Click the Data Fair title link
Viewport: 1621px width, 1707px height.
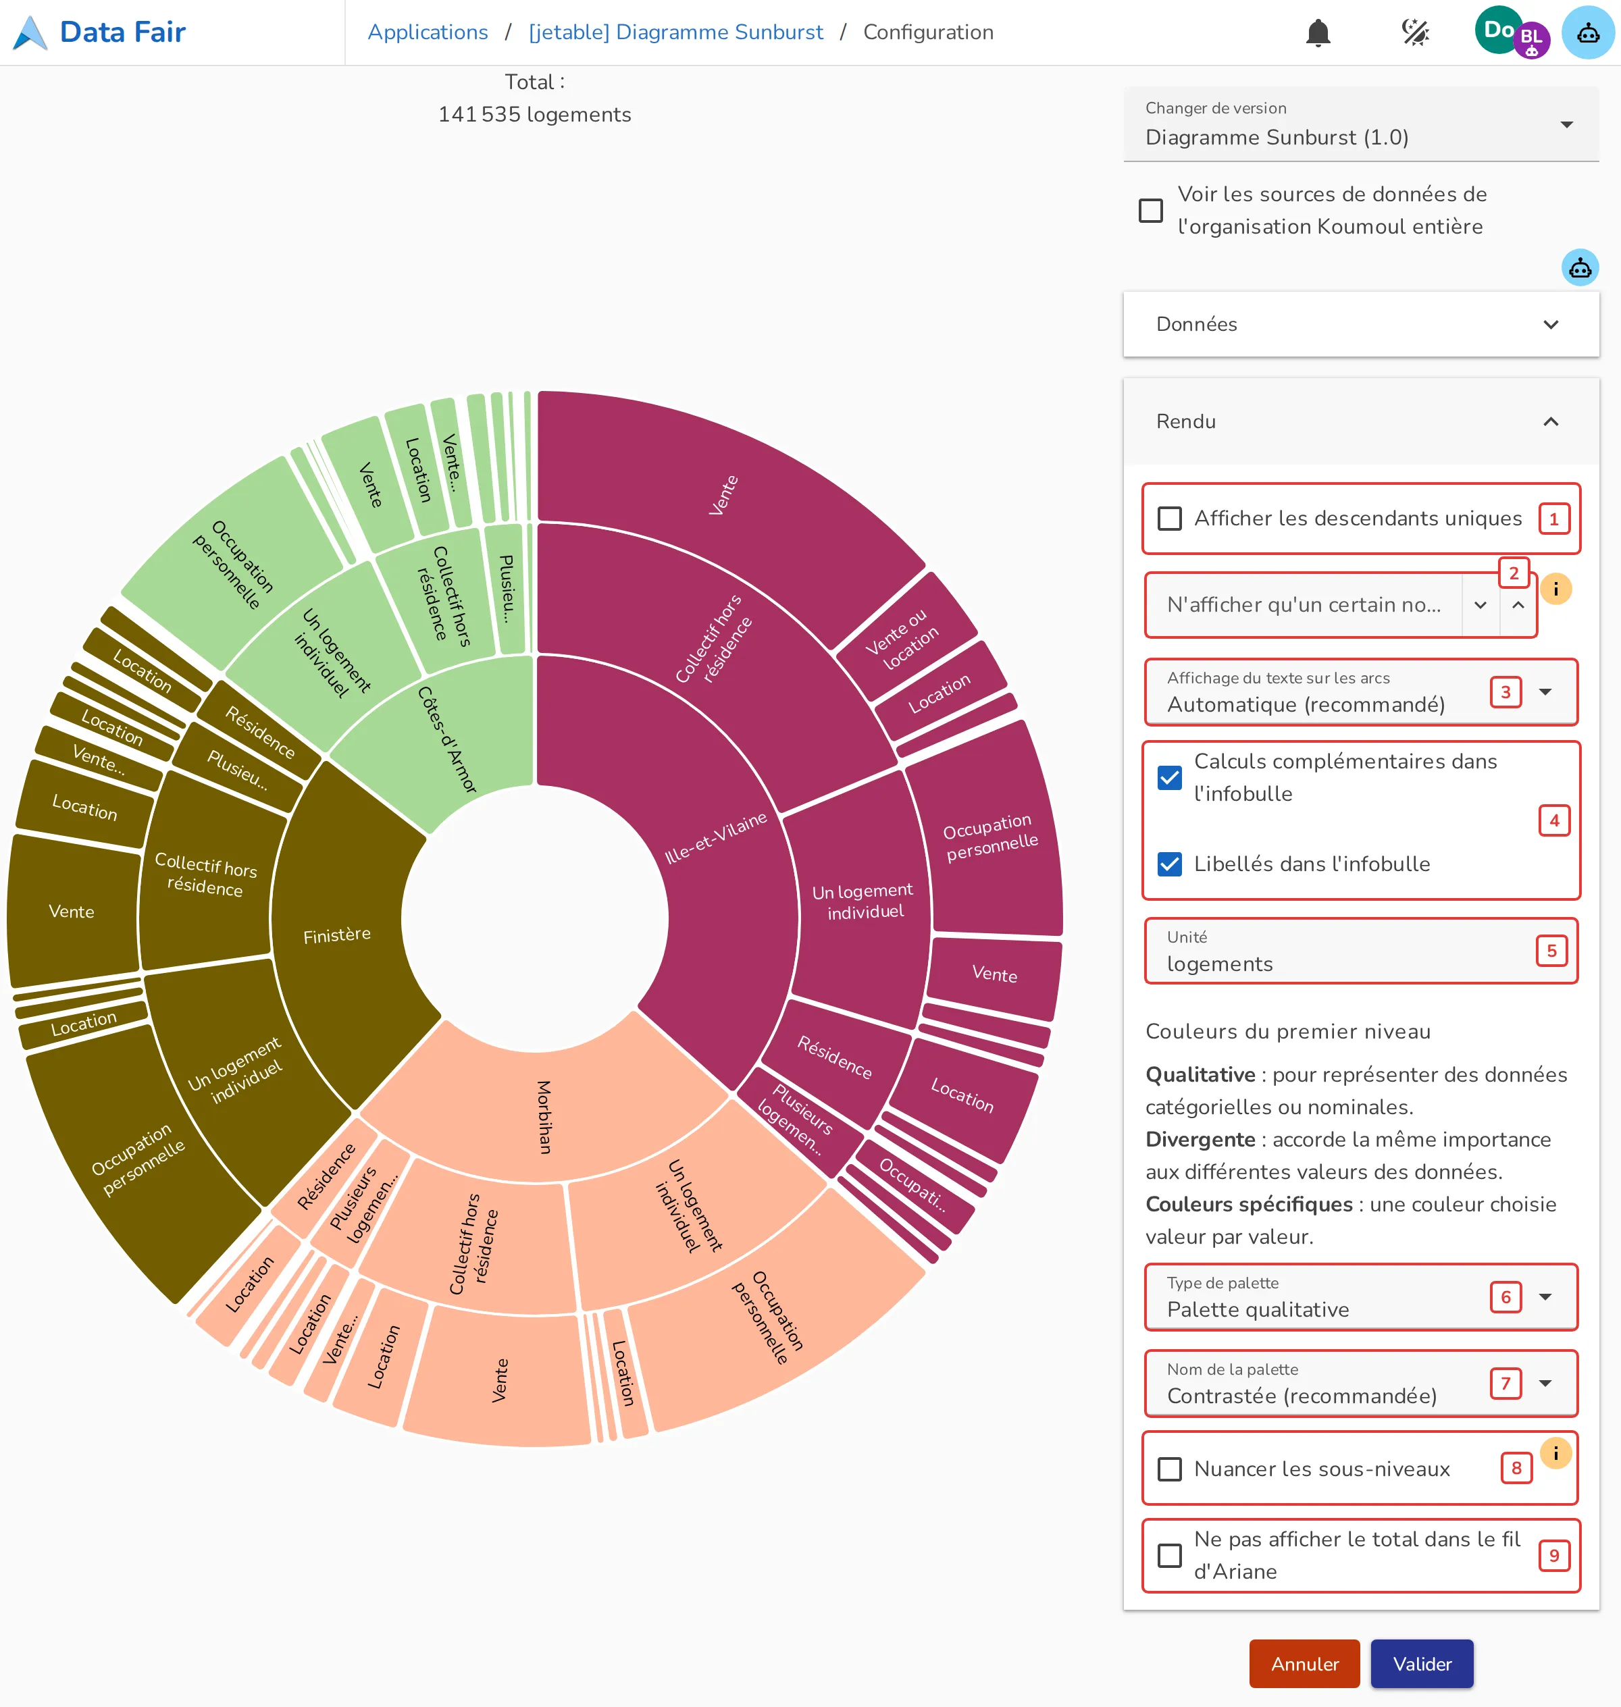[123, 33]
